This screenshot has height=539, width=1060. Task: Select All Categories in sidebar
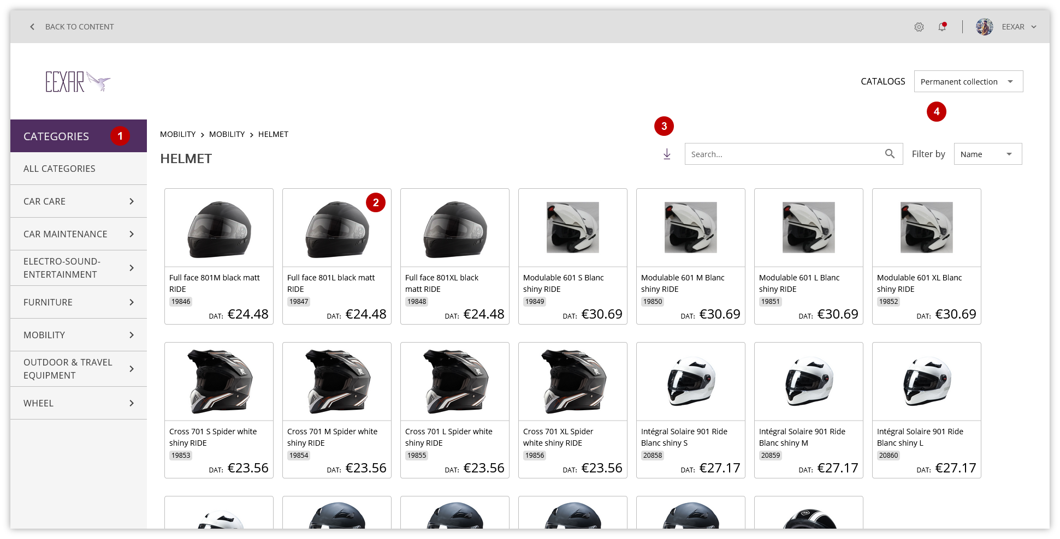pos(79,169)
